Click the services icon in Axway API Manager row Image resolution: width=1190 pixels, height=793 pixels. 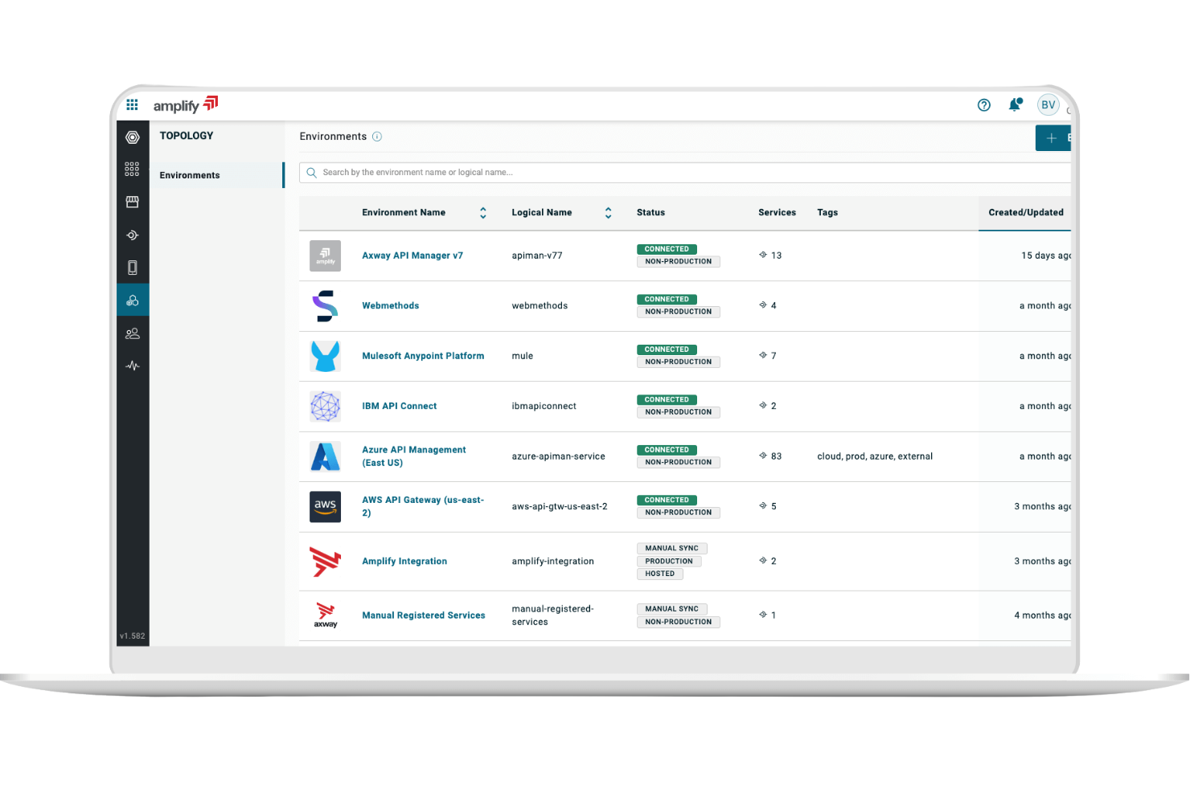[x=763, y=255]
